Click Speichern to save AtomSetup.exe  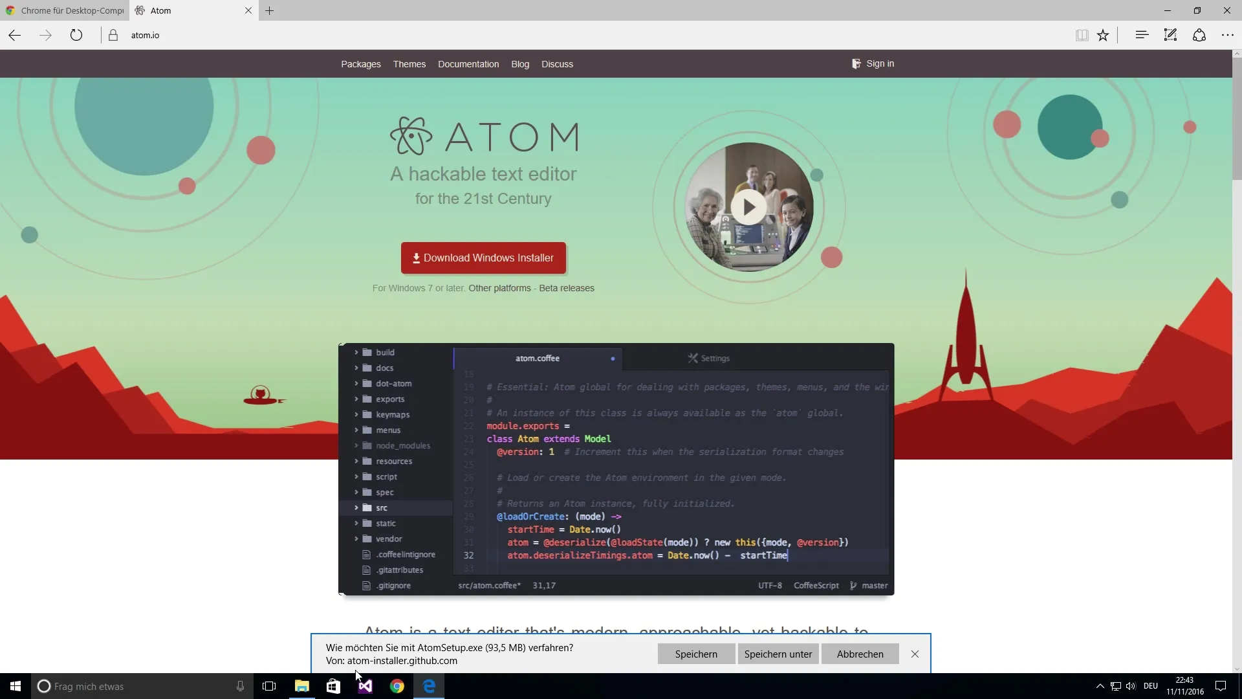tap(696, 654)
